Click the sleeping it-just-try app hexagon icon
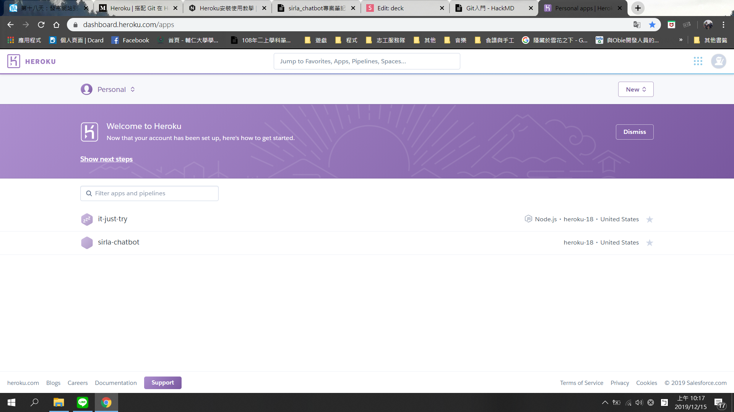734x412 pixels. click(87, 219)
